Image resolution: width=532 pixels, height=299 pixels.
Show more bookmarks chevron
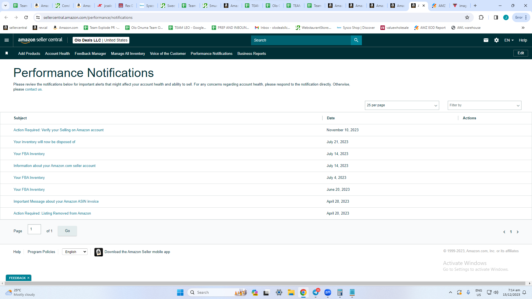[x=523, y=28]
